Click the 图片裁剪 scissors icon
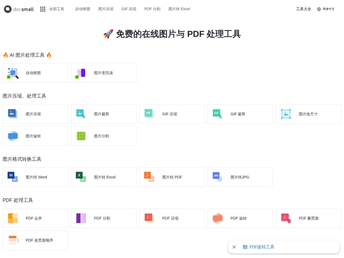 pos(81,114)
